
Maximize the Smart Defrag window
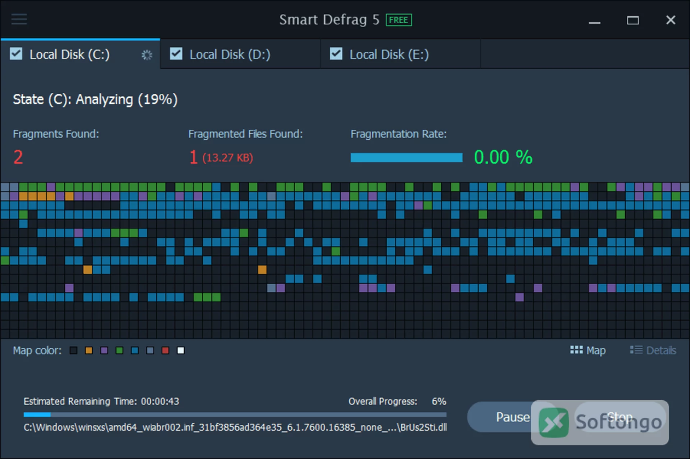[633, 20]
